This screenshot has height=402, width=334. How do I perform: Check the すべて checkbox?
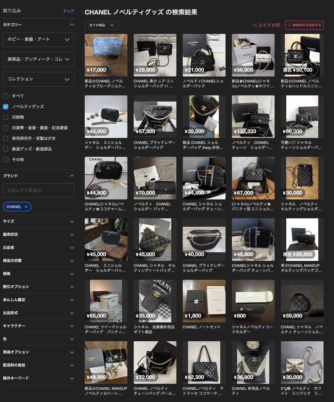point(6,96)
